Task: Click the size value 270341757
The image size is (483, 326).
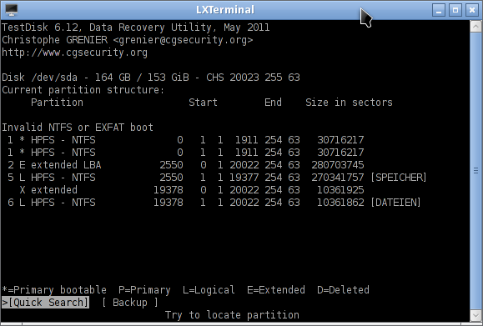Action: coord(338,178)
